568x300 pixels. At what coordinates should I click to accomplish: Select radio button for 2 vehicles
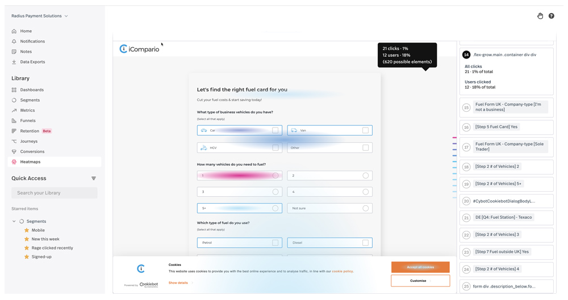[x=365, y=175]
